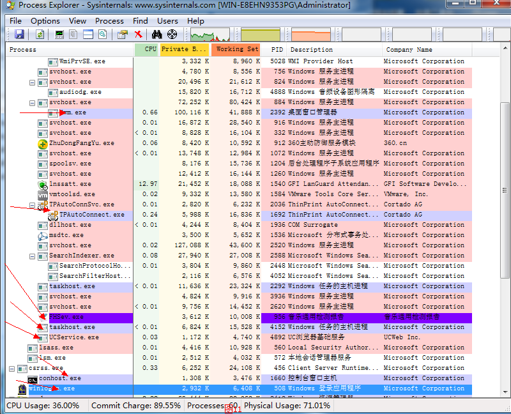Viewport: 511px width, 414px height.
Task: Open the Help menu
Action: coord(195,21)
